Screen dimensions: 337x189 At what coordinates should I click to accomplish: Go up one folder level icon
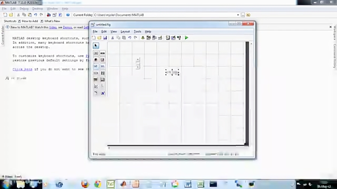click(249, 15)
